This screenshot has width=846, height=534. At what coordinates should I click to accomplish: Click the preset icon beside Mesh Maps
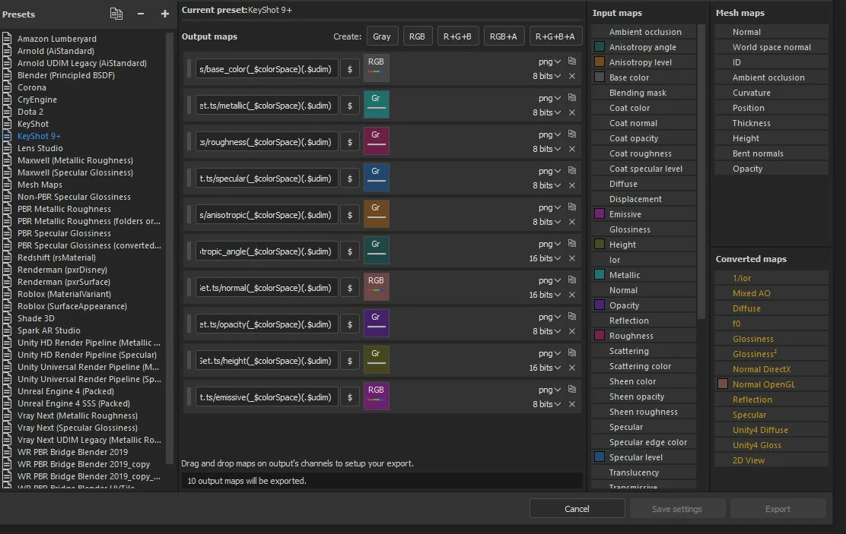7,185
